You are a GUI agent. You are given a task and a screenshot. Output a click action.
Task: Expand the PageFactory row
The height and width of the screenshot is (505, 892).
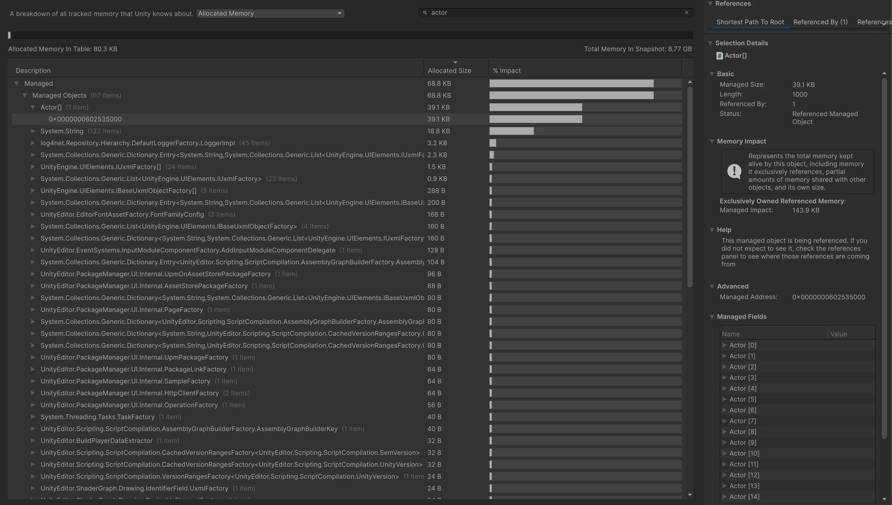(x=32, y=310)
